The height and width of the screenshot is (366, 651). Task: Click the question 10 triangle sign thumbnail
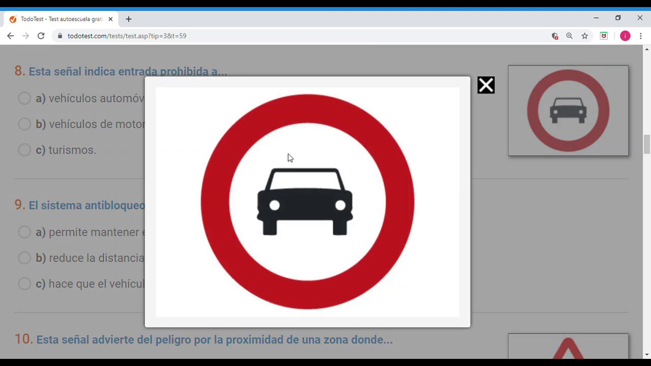pyautogui.click(x=568, y=346)
